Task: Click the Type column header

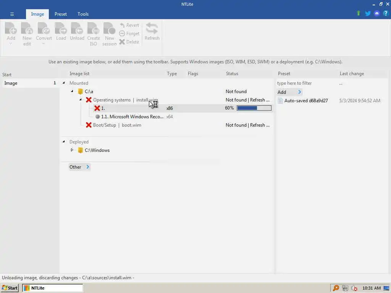Action: (172, 74)
